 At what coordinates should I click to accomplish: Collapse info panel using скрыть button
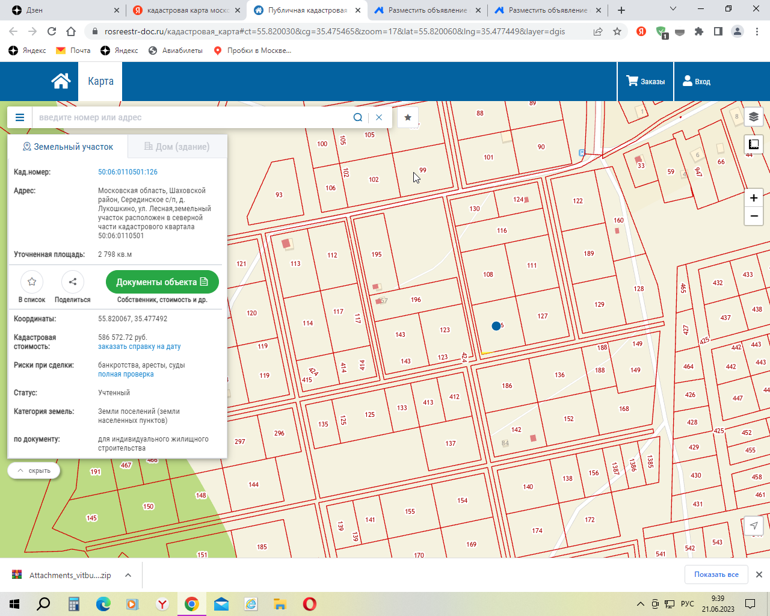34,470
